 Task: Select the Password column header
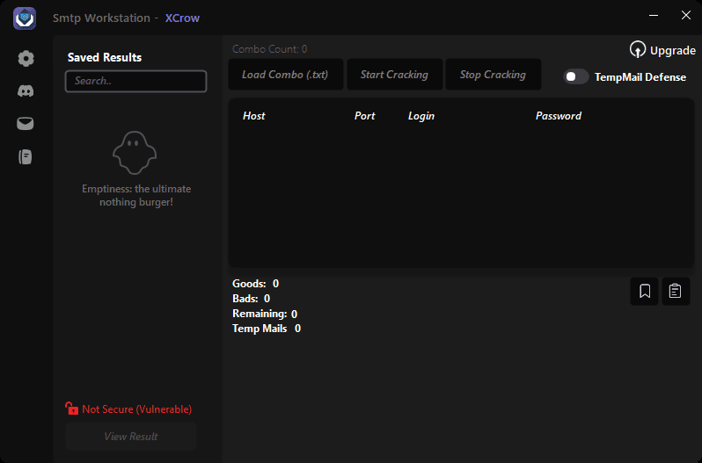point(559,116)
